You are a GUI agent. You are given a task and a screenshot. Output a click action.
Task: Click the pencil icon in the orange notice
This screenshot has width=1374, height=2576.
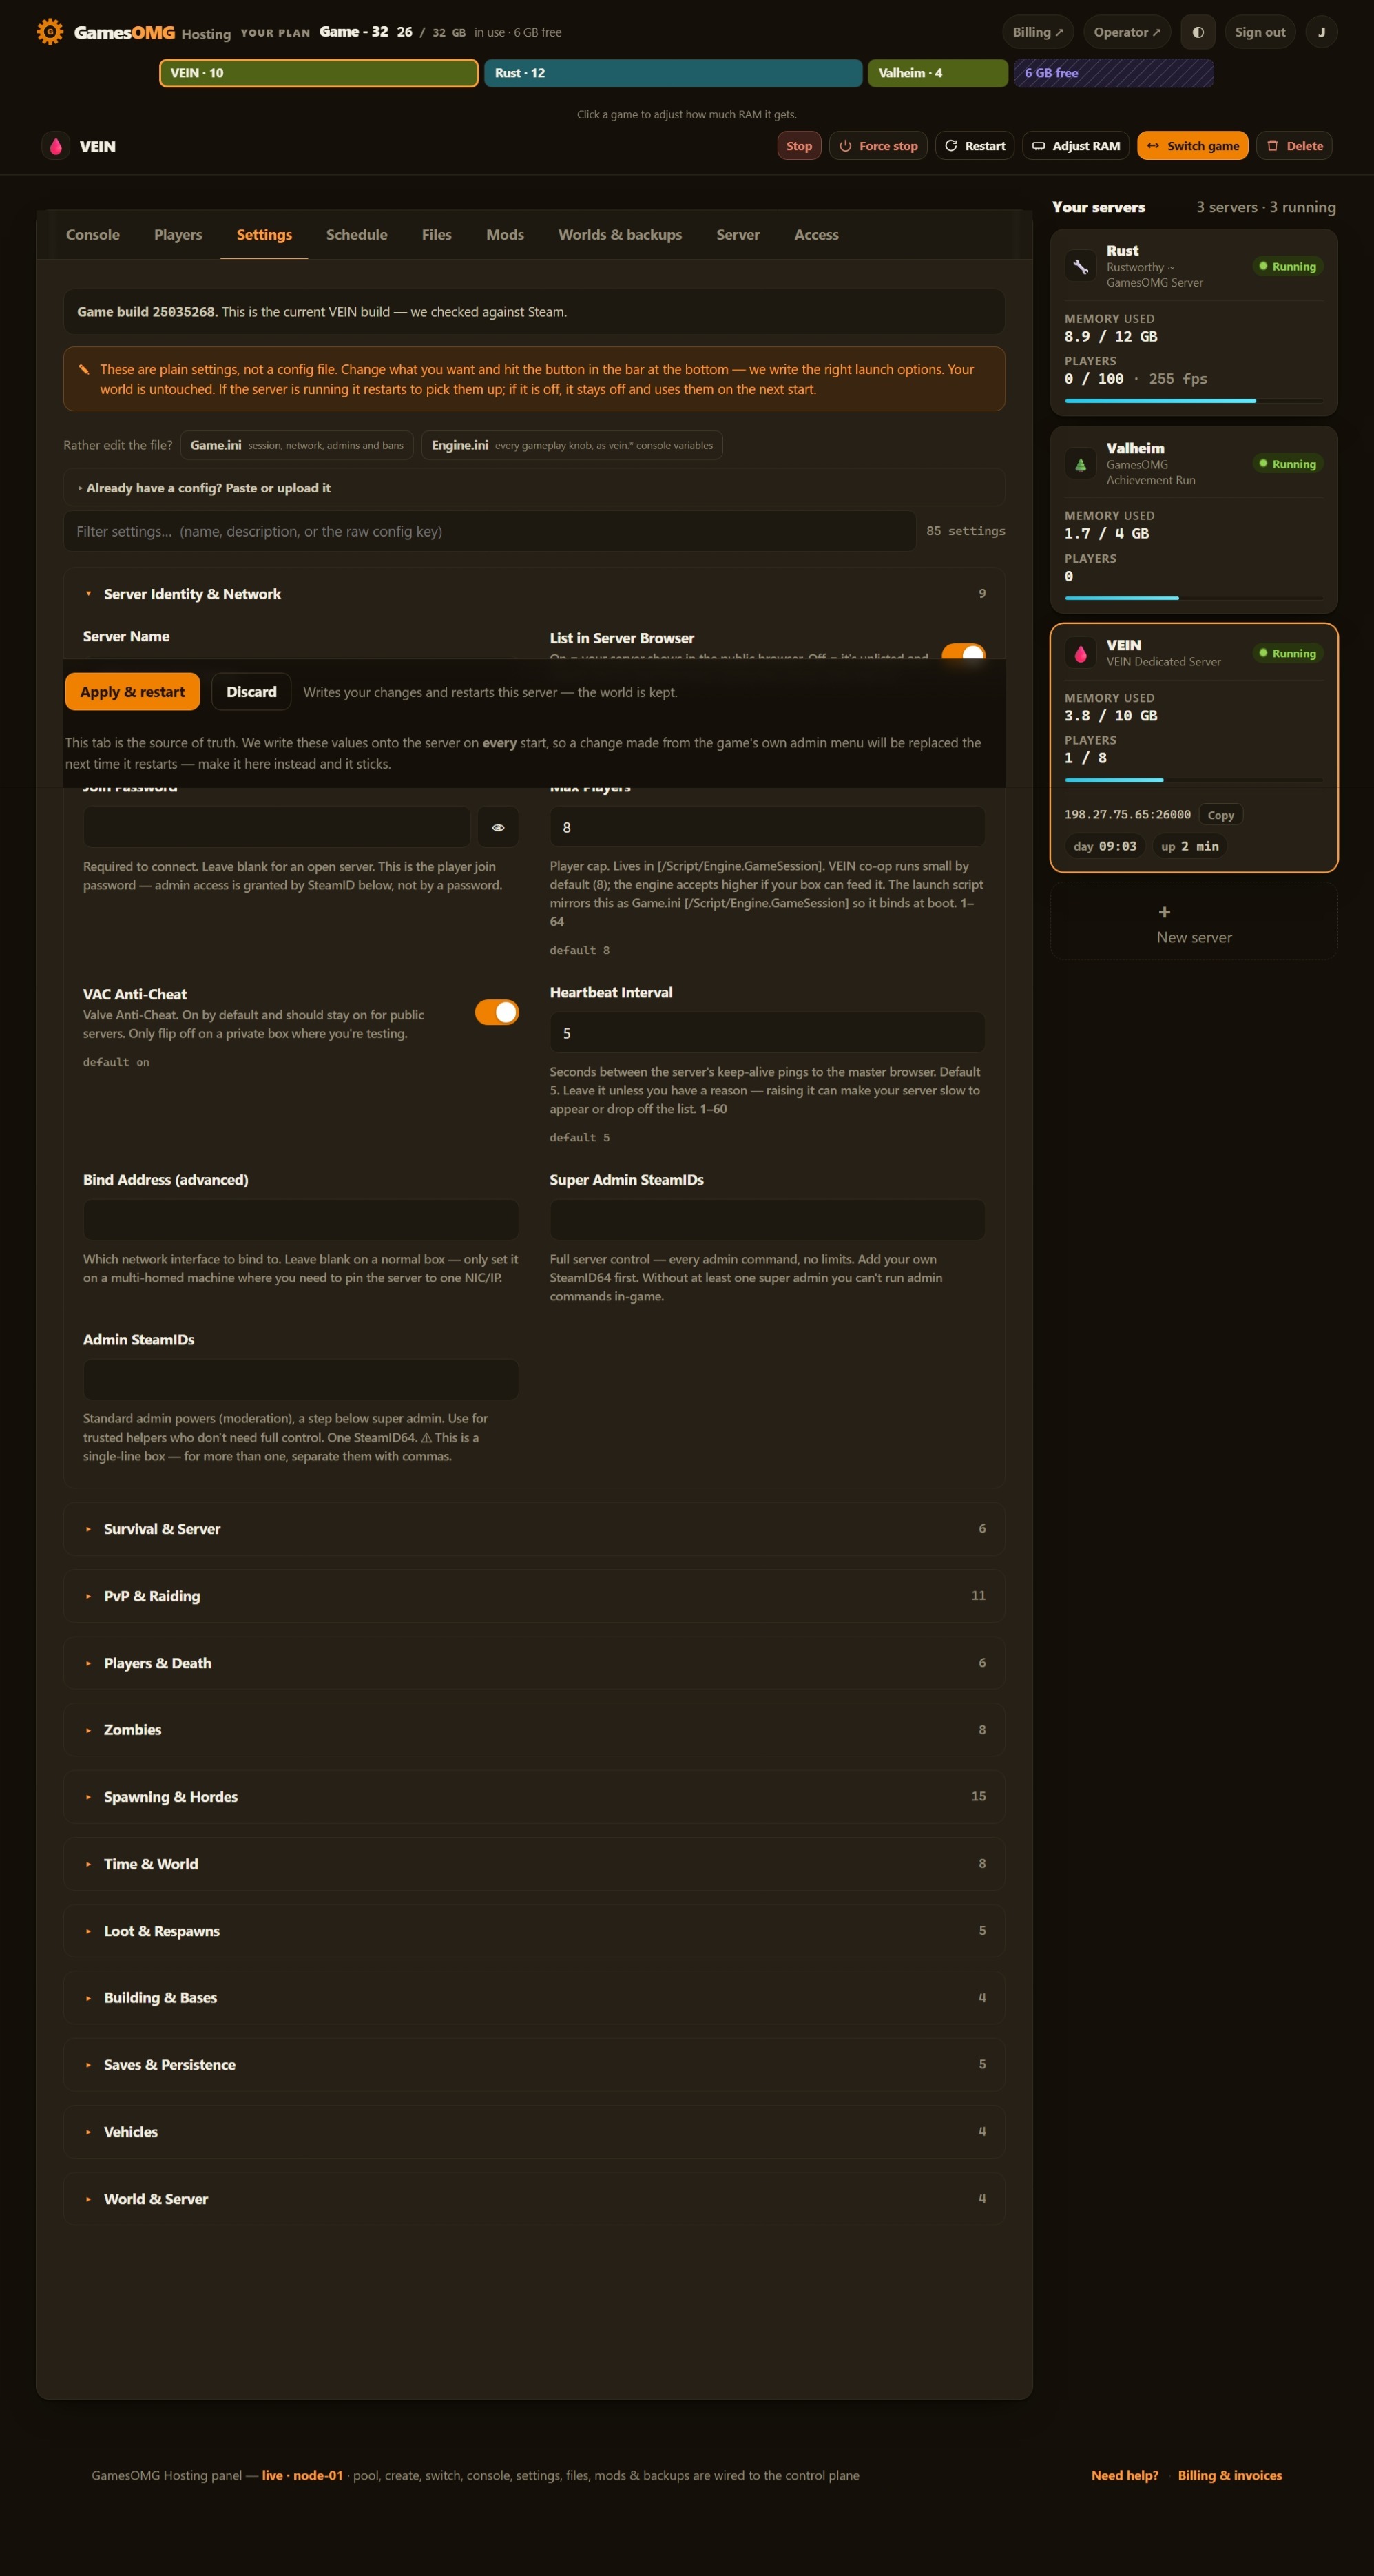click(x=84, y=369)
